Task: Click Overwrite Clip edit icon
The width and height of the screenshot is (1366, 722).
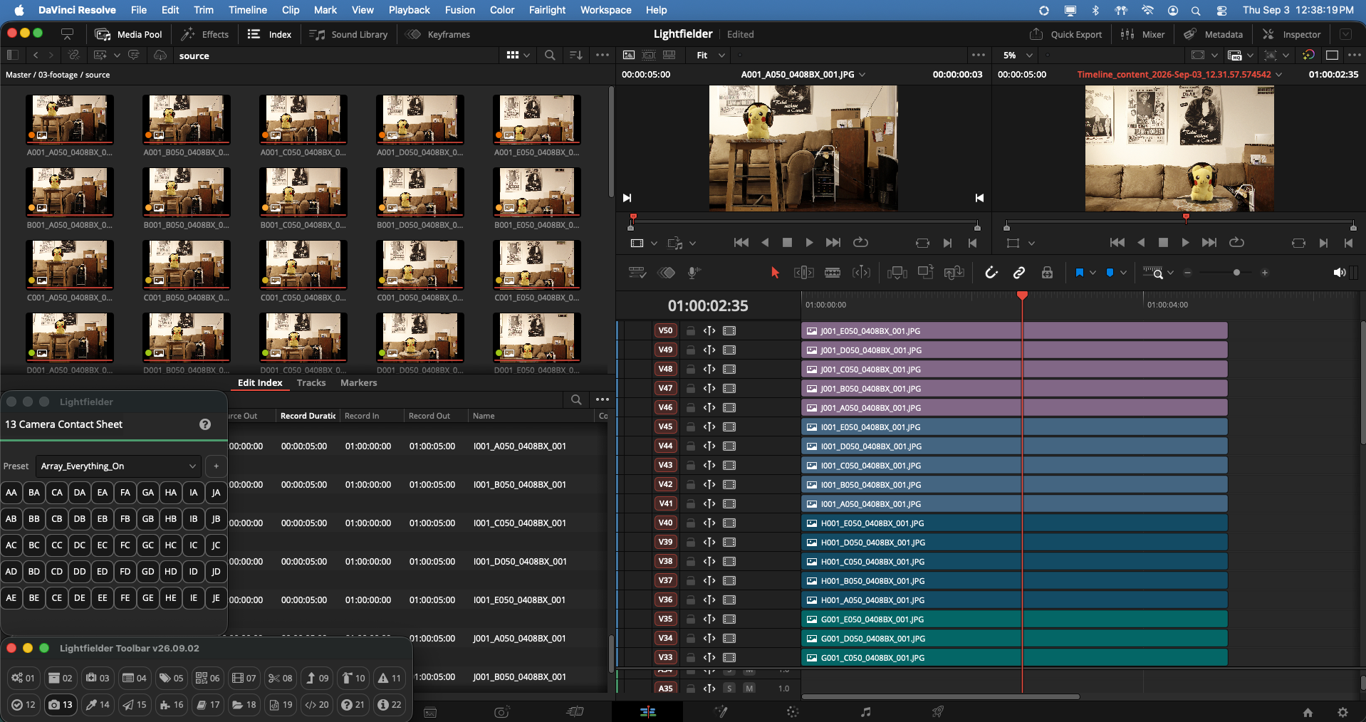Action: click(925, 273)
